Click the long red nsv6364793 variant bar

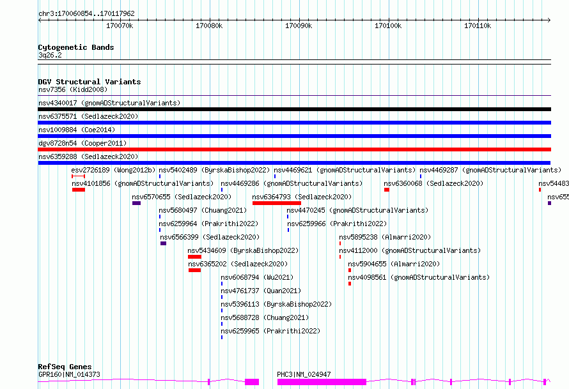tap(277, 203)
